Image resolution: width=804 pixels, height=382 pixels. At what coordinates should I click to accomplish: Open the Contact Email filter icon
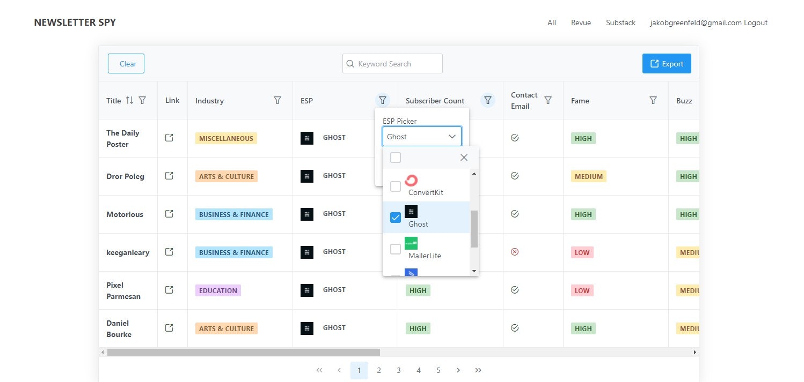click(x=548, y=100)
